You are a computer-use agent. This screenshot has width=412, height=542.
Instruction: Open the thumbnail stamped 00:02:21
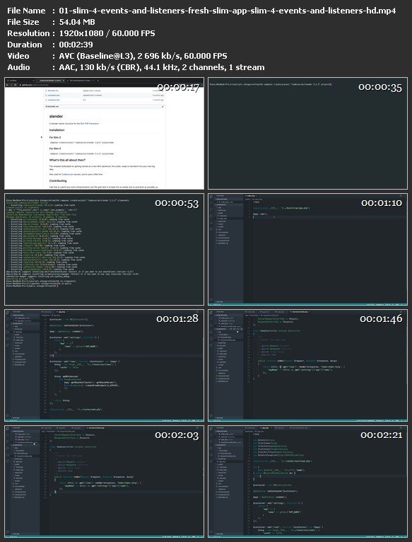pos(307,482)
